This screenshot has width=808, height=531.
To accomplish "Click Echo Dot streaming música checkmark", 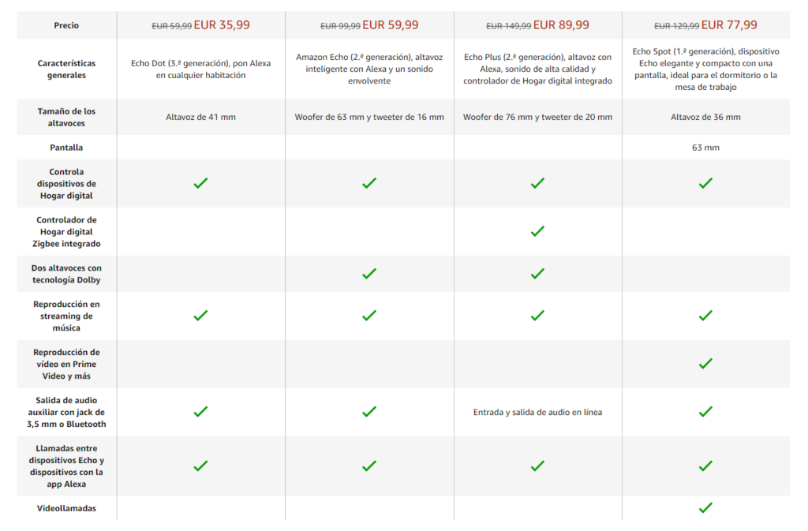I will click(x=200, y=315).
